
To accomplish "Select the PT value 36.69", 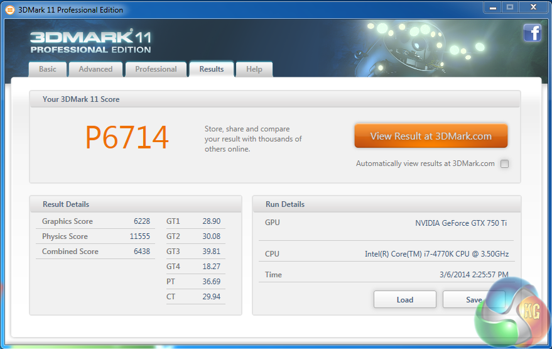I will 211,282.
